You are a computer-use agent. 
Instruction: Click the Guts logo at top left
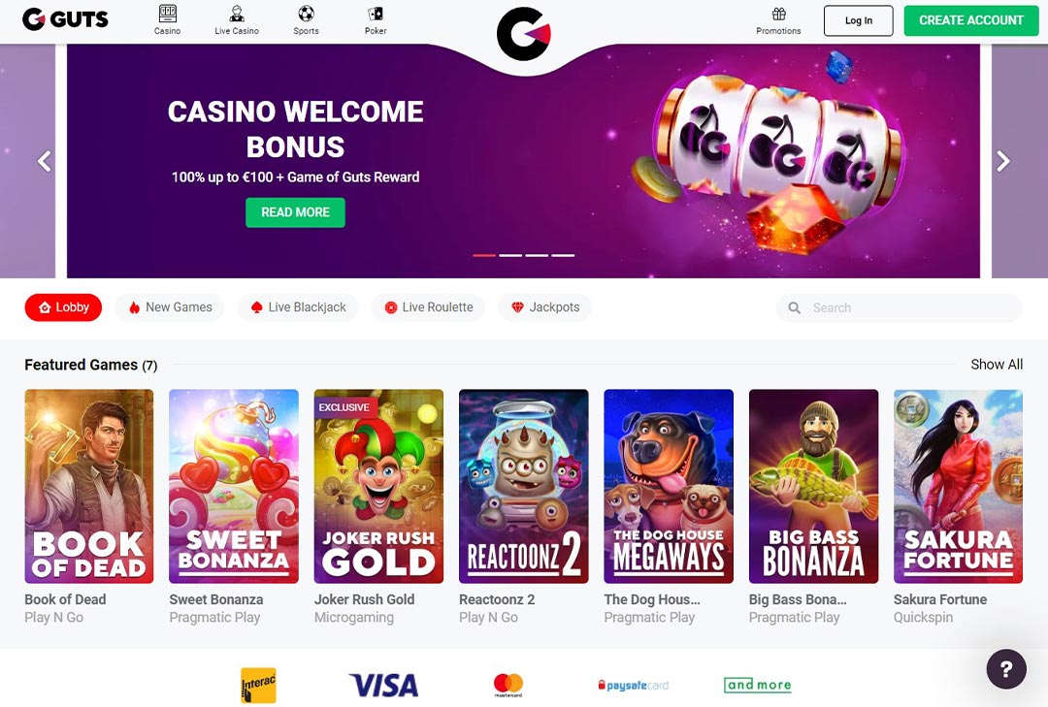(65, 19)
